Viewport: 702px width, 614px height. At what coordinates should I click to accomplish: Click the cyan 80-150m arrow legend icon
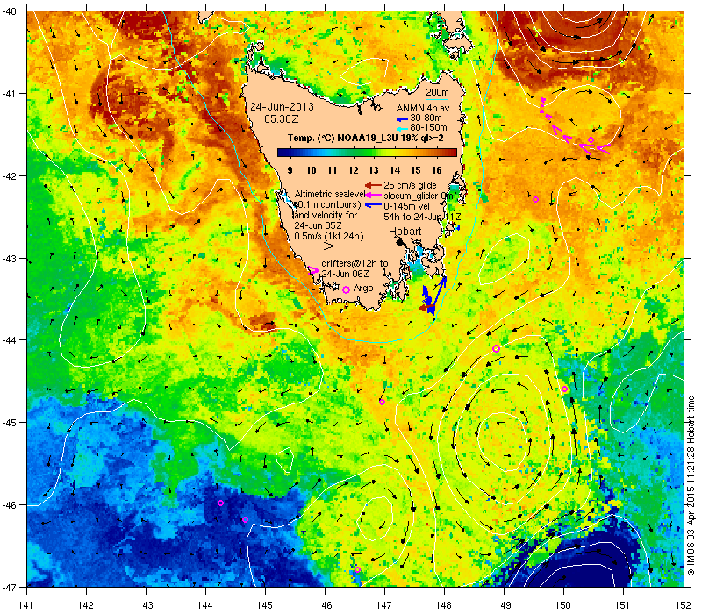402,128
